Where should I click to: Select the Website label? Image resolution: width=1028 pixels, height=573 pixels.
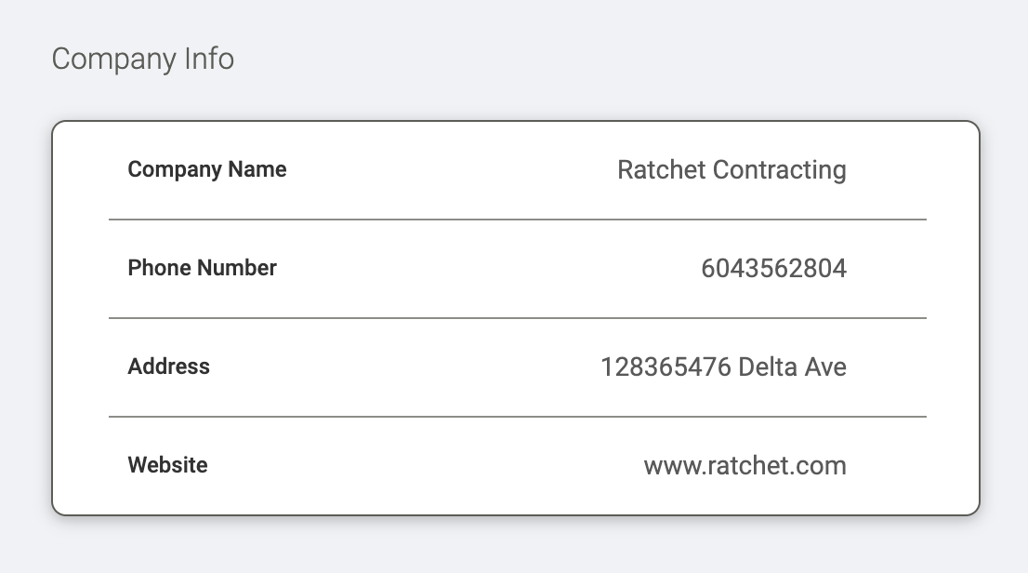point(168,465)
